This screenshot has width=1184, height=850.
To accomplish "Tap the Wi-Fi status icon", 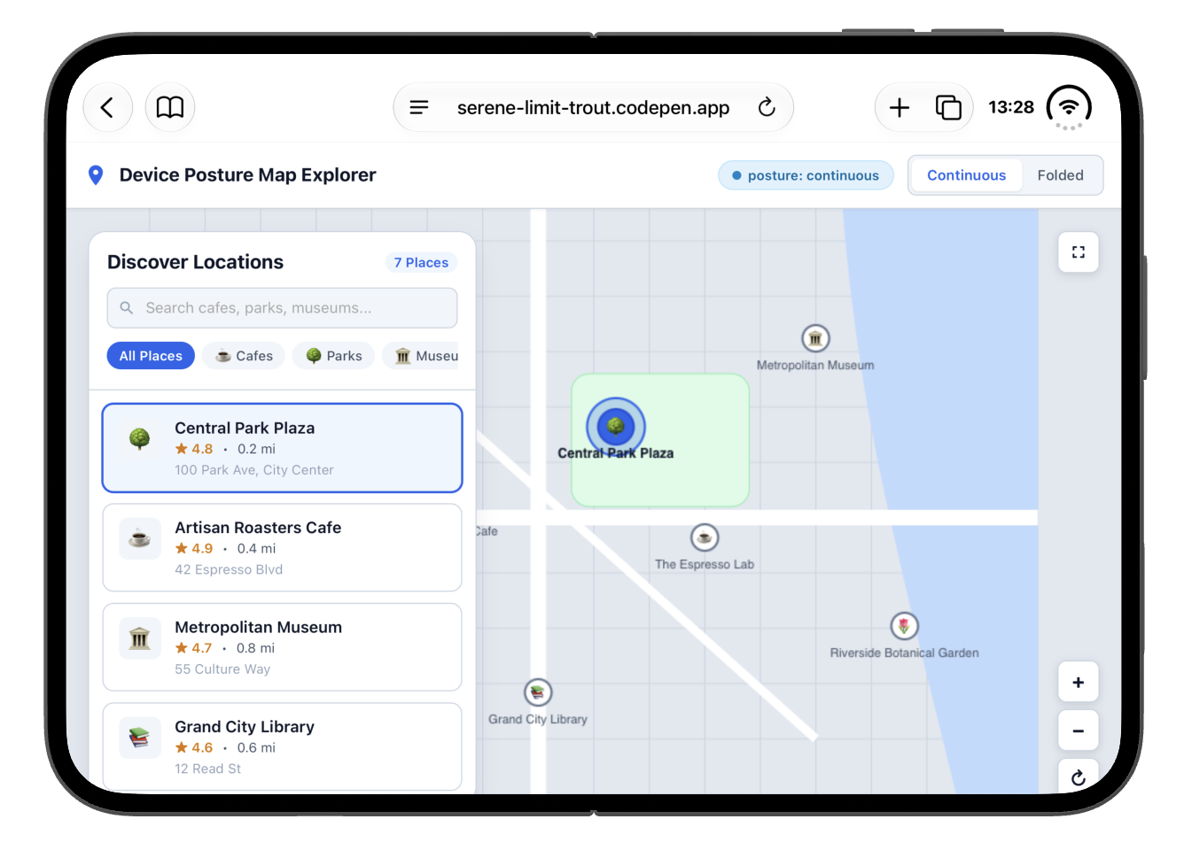I will click(1069, 107).
